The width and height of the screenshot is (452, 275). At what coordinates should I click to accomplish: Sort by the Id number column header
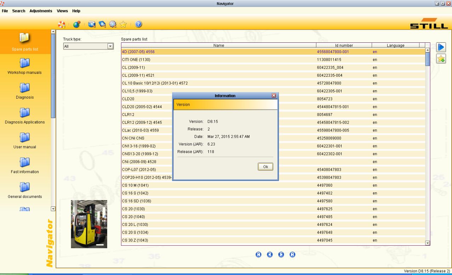[344, 45]
